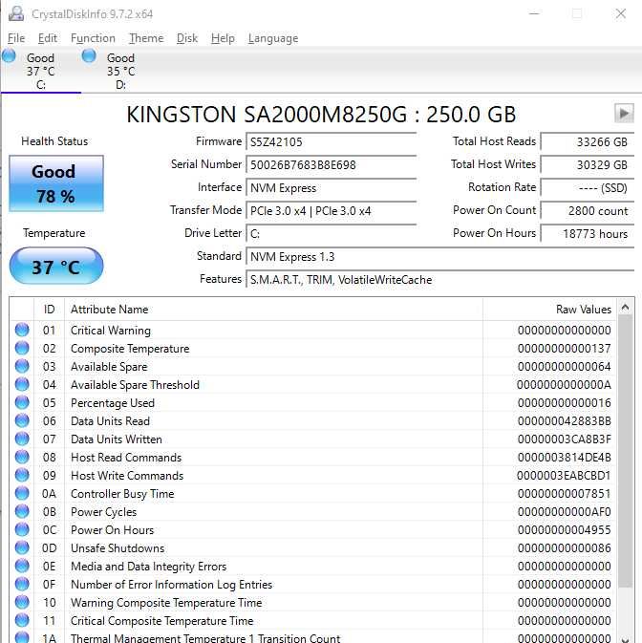Click the Raw Values column header
642x643 pixels.
[x=549, y=310]
